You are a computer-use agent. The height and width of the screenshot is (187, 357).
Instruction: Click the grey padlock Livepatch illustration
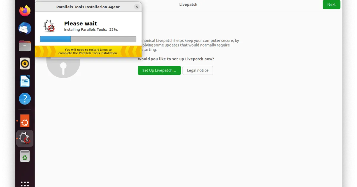[x=63, y=68]
